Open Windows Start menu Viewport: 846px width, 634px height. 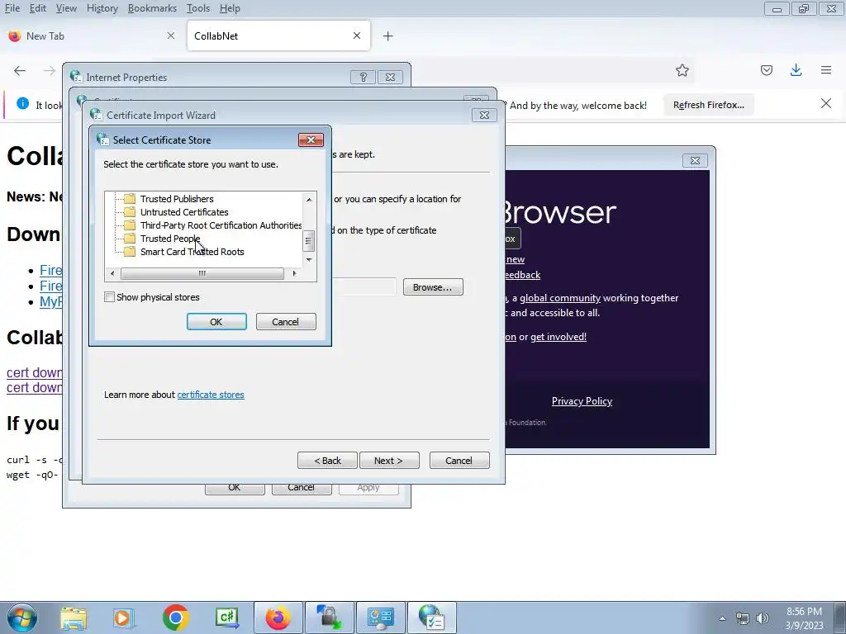[x=22, y=617]
